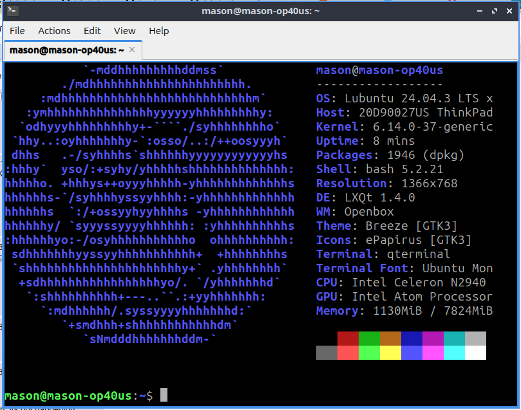521x410 pixels.
Task: Click the bright red color block
Action: [348, 353]
